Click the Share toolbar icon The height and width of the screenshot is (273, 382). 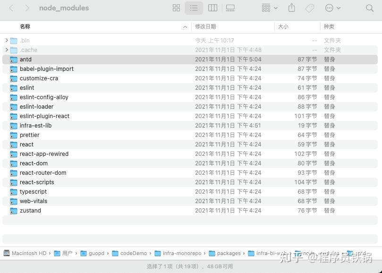pyautogui.click(x=291, y=8)
